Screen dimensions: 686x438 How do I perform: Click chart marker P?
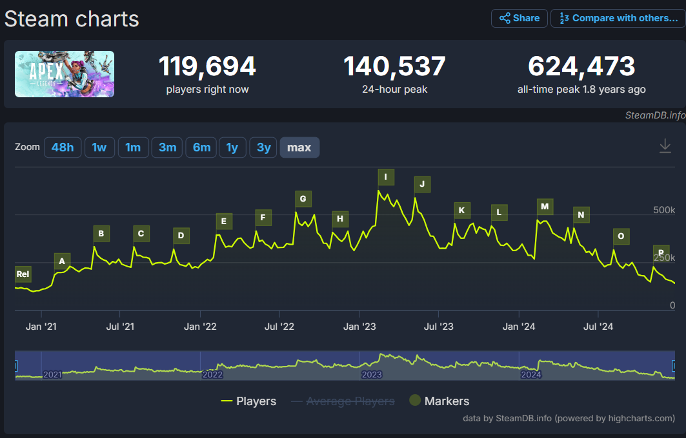coord(661,252)
